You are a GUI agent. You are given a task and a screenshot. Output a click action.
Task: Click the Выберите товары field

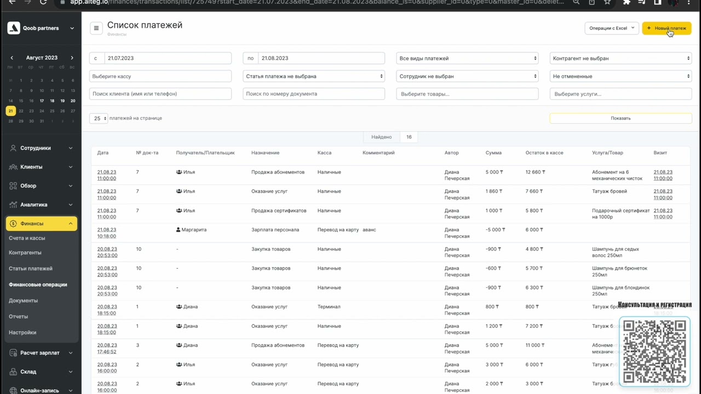467,94
